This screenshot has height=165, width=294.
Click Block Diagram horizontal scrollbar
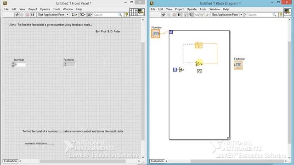(237, 161)
